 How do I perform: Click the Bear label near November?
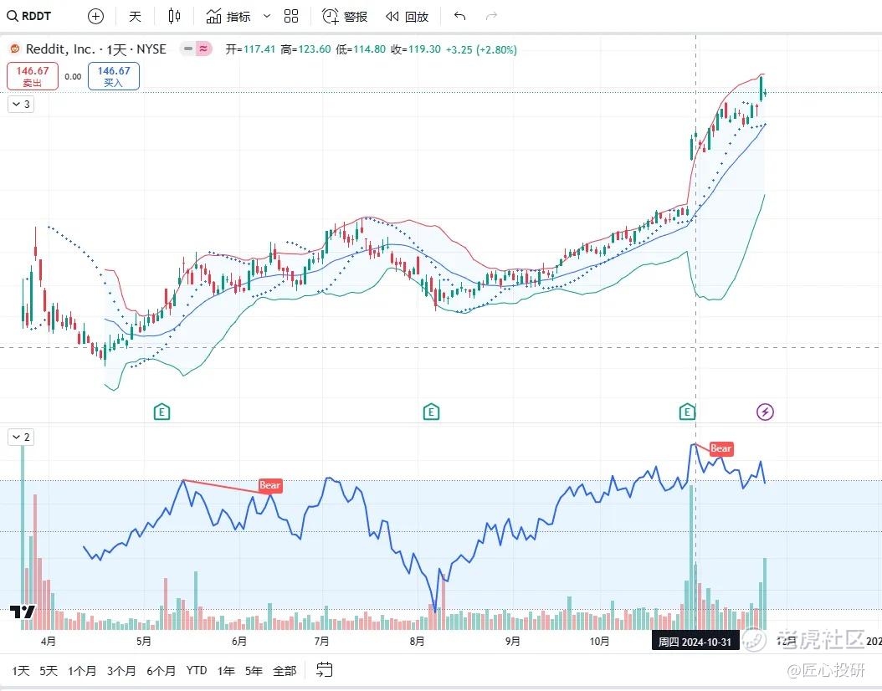pos(721,448)
